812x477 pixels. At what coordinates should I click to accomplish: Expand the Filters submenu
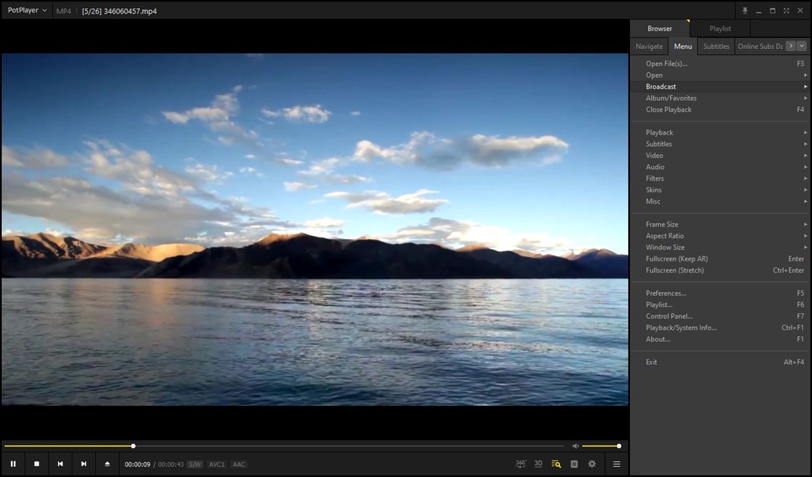pyautogui.click(x=720, y=179)
